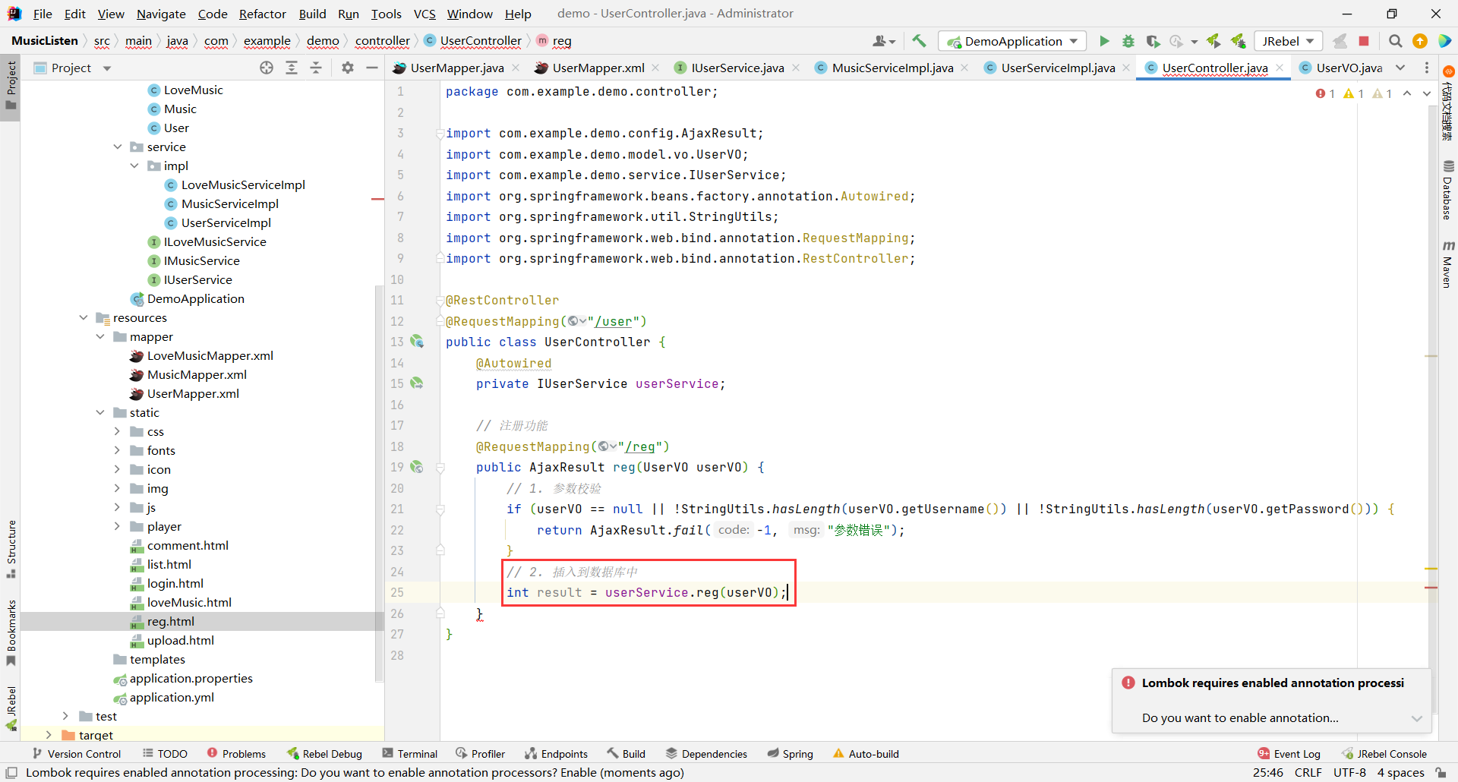Image resolution: width=1458 pixels, height=782 pixels.
Task: Switch to the UserMapper.xml editor tab
Action: click(598, 68)
